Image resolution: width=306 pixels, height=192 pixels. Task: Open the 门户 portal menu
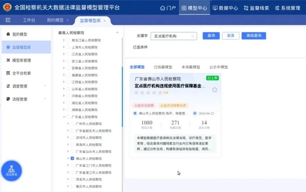point(168,8)
